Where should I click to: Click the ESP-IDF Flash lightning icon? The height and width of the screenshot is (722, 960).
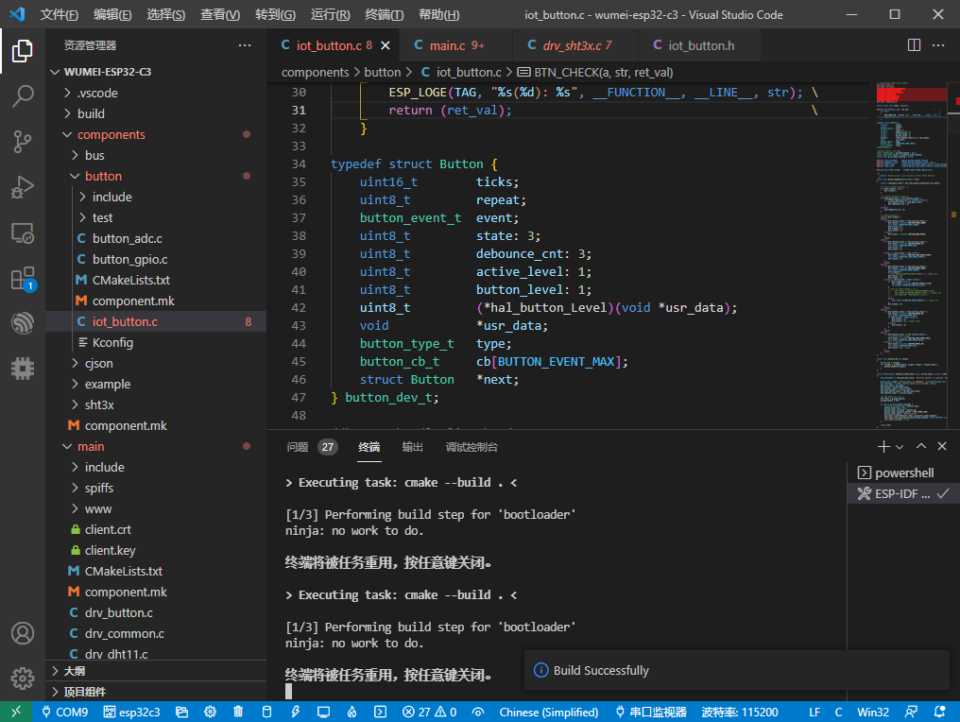point(295,712)
